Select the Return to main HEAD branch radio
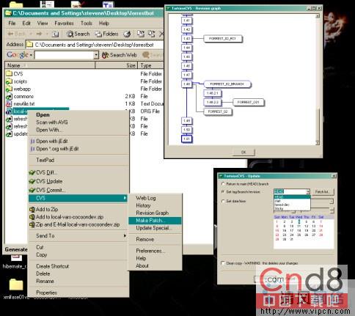Viewport: 355px width, 316px height. [223, 183]
